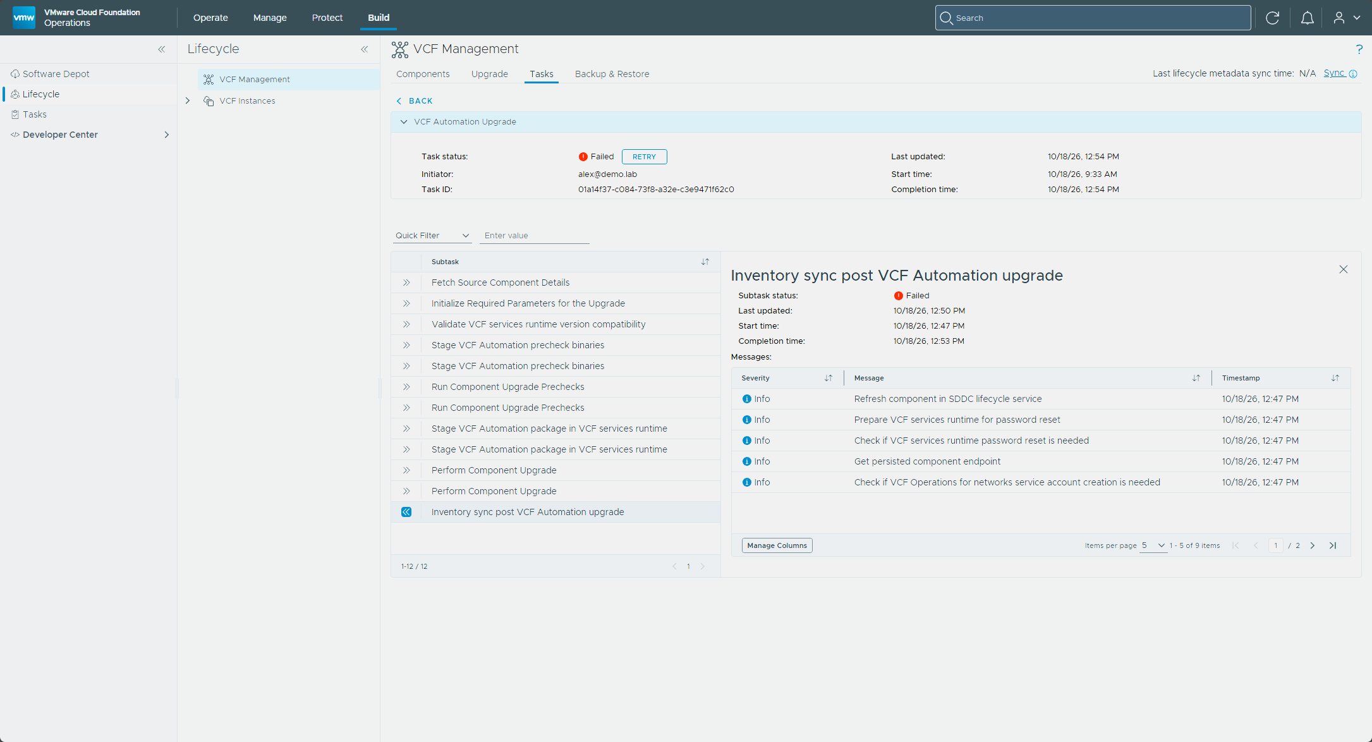Click the Tasks sidebar icon
The width and height of the screenshot is (1372, 742).
15,114
